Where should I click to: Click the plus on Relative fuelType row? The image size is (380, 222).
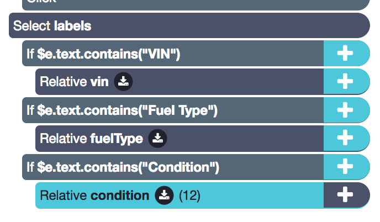tap(346, 138)
